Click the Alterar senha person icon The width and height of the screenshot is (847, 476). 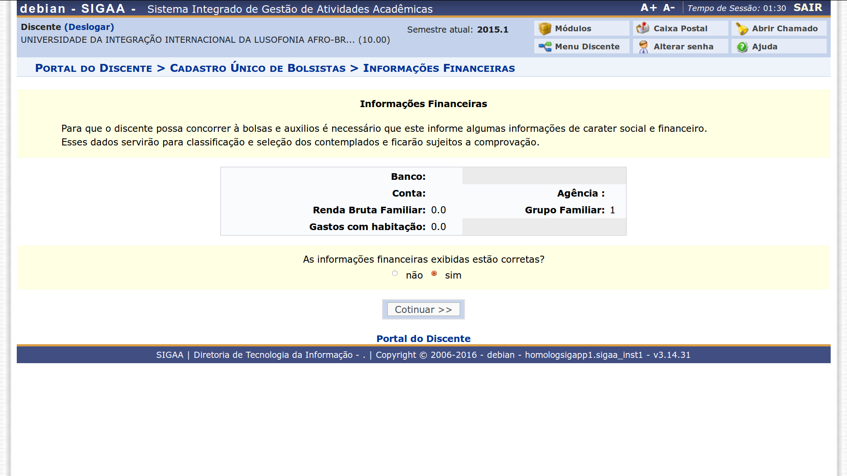[643, 47]
